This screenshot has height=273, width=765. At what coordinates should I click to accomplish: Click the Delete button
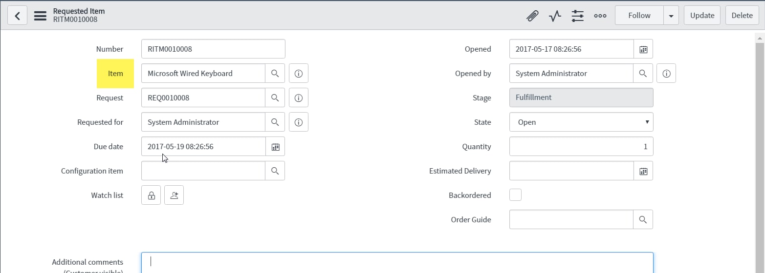(742, 16)
